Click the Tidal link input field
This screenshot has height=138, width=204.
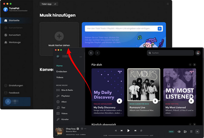click(121, 29)
